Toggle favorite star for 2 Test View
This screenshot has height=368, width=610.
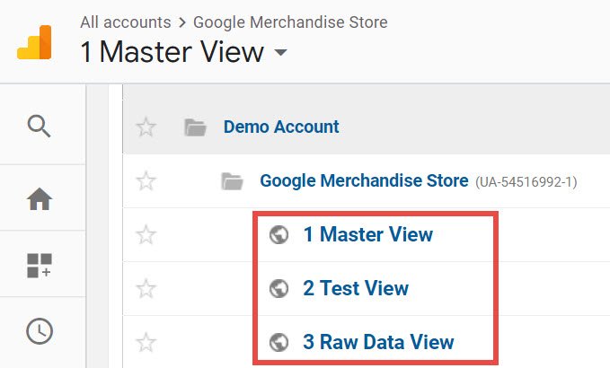tap(146, 289)
